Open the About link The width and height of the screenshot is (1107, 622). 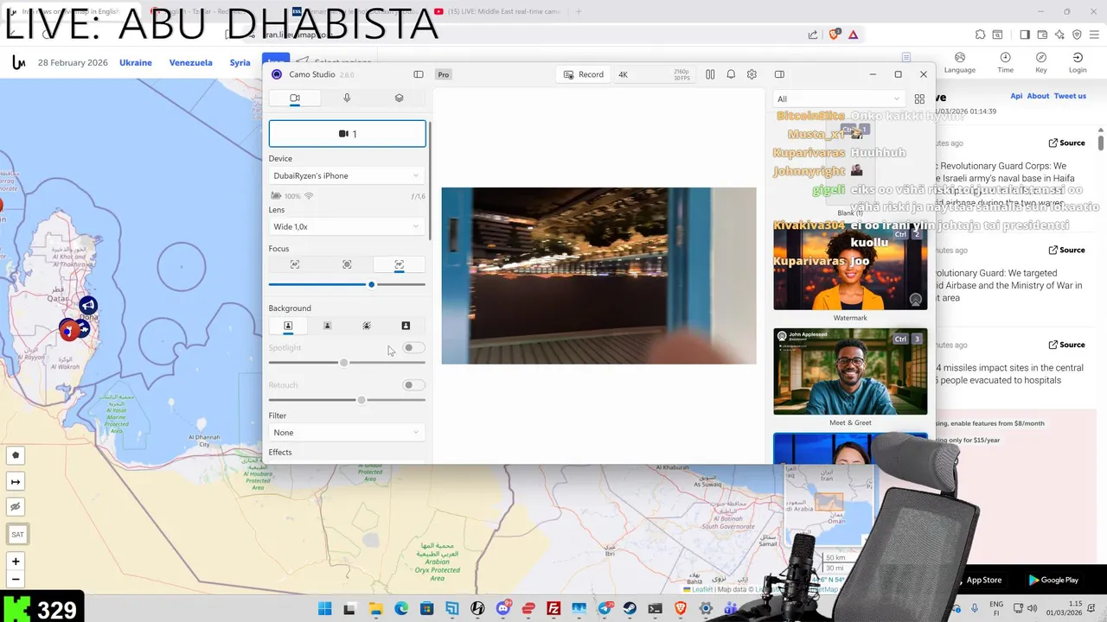click(1038, 97)
